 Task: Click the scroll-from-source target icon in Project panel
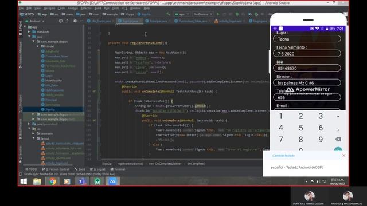(61, 21)
